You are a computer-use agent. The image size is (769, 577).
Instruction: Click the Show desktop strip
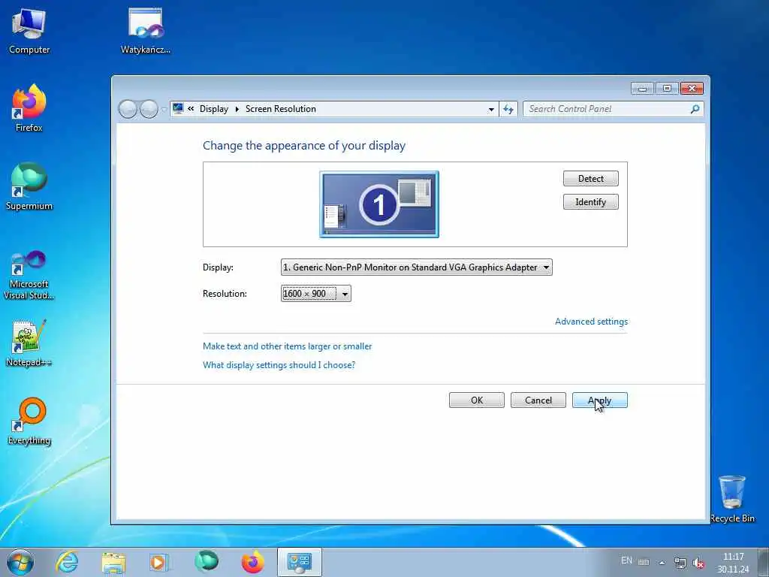pos(764,562)
